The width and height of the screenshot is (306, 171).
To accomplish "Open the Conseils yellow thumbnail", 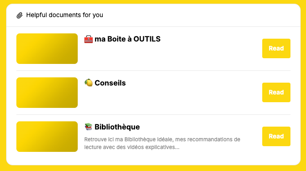I will click(x=47, y=92).
